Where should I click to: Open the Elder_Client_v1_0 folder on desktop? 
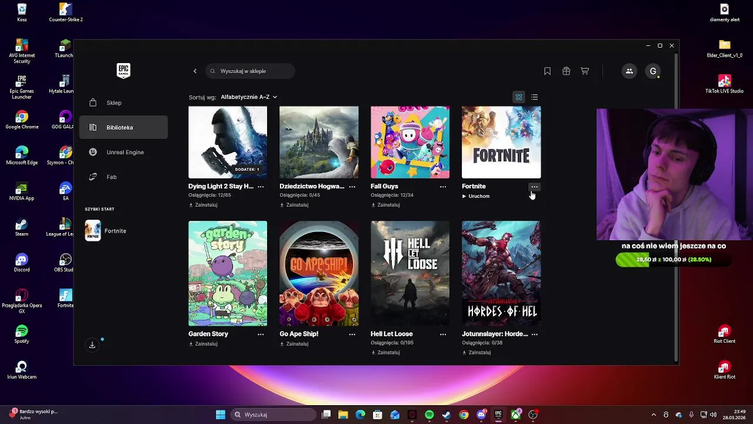coord(724,48)
